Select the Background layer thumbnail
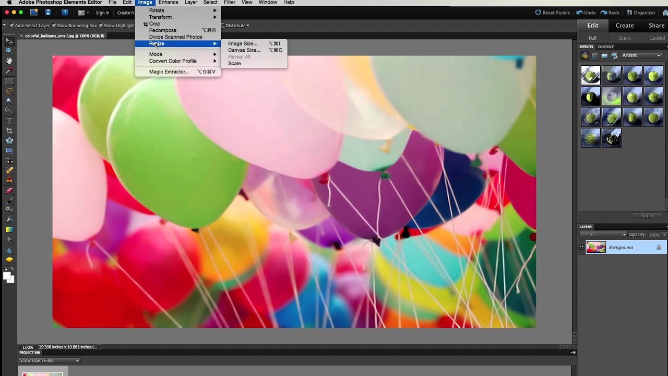 596,248
